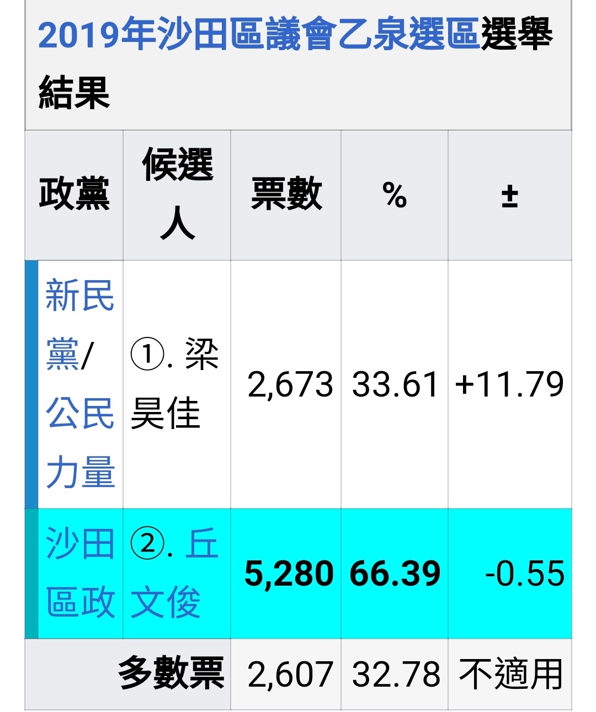Click the teal party color bar

point(31,574)
